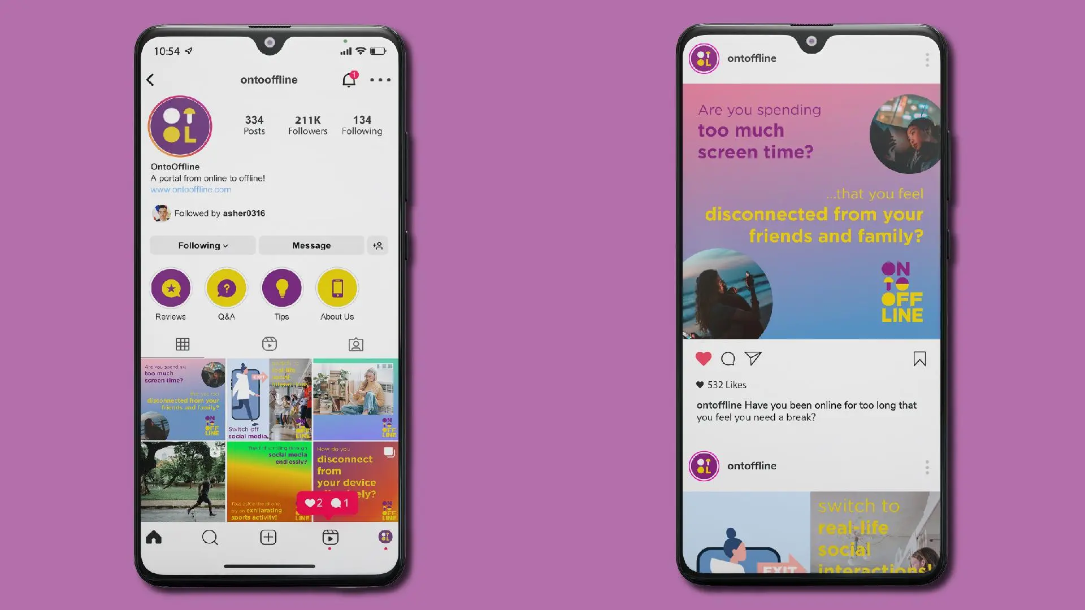Screen dimensions: 1085x610
Task: Toggle the like button on the post
Action: 703,358
